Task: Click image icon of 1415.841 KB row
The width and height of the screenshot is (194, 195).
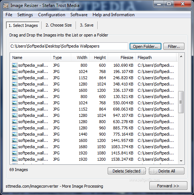Action: point(14,153)
